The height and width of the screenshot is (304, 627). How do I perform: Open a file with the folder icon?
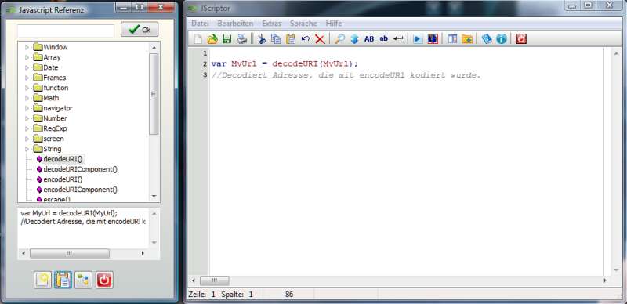212,39
